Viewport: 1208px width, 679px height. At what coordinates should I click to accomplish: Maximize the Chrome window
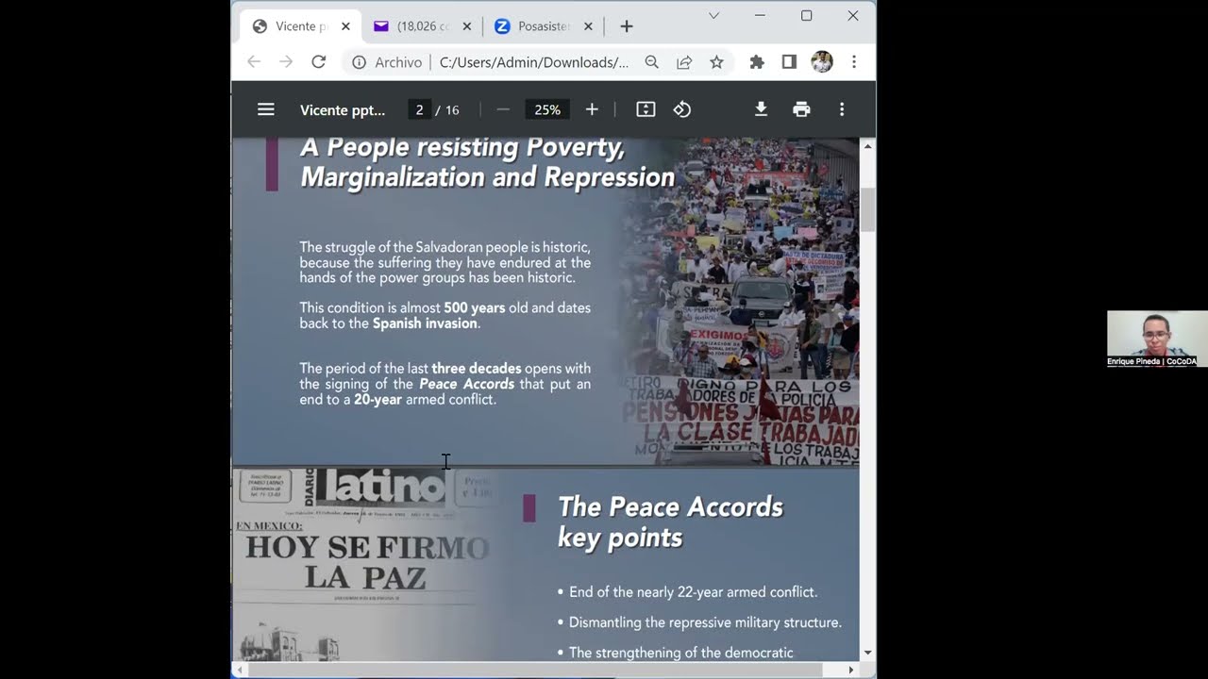(x=806, y=15)
